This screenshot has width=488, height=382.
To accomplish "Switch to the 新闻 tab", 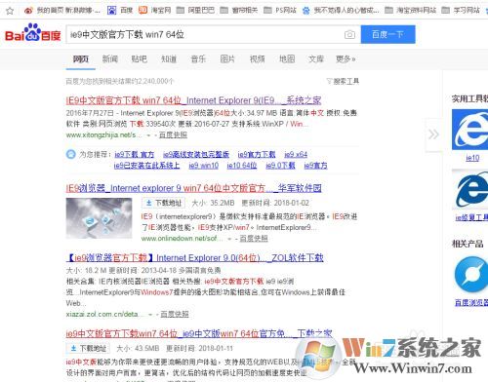I will click(x=110, y=59).
